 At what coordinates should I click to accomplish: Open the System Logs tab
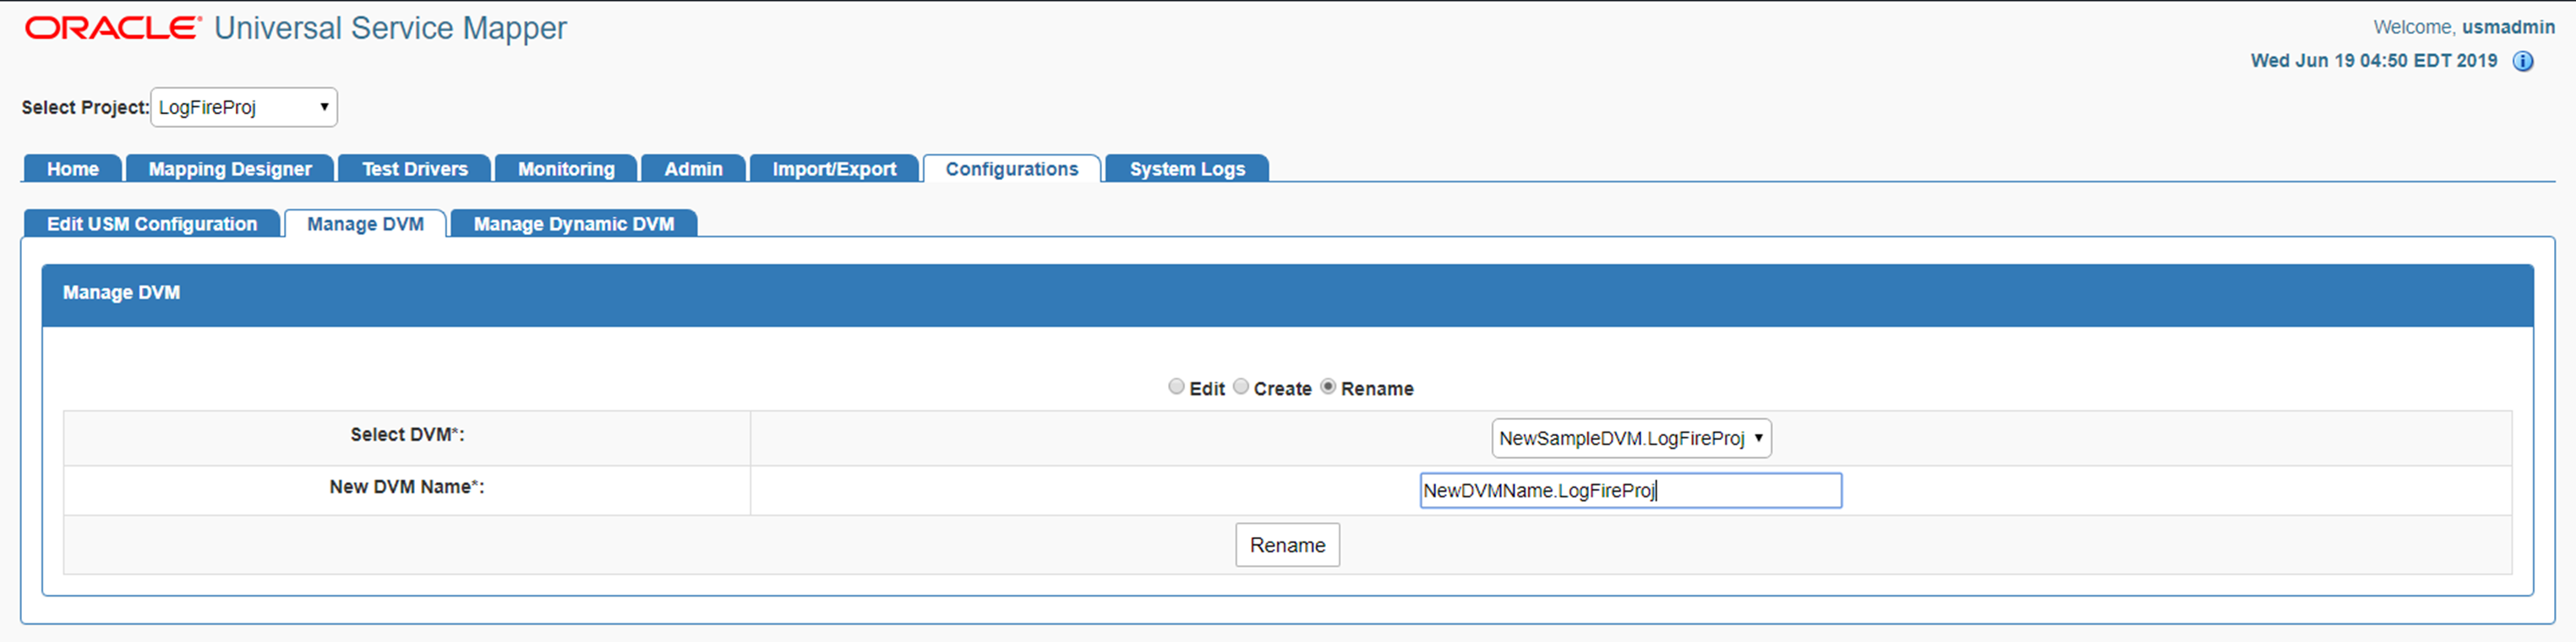1187,169
